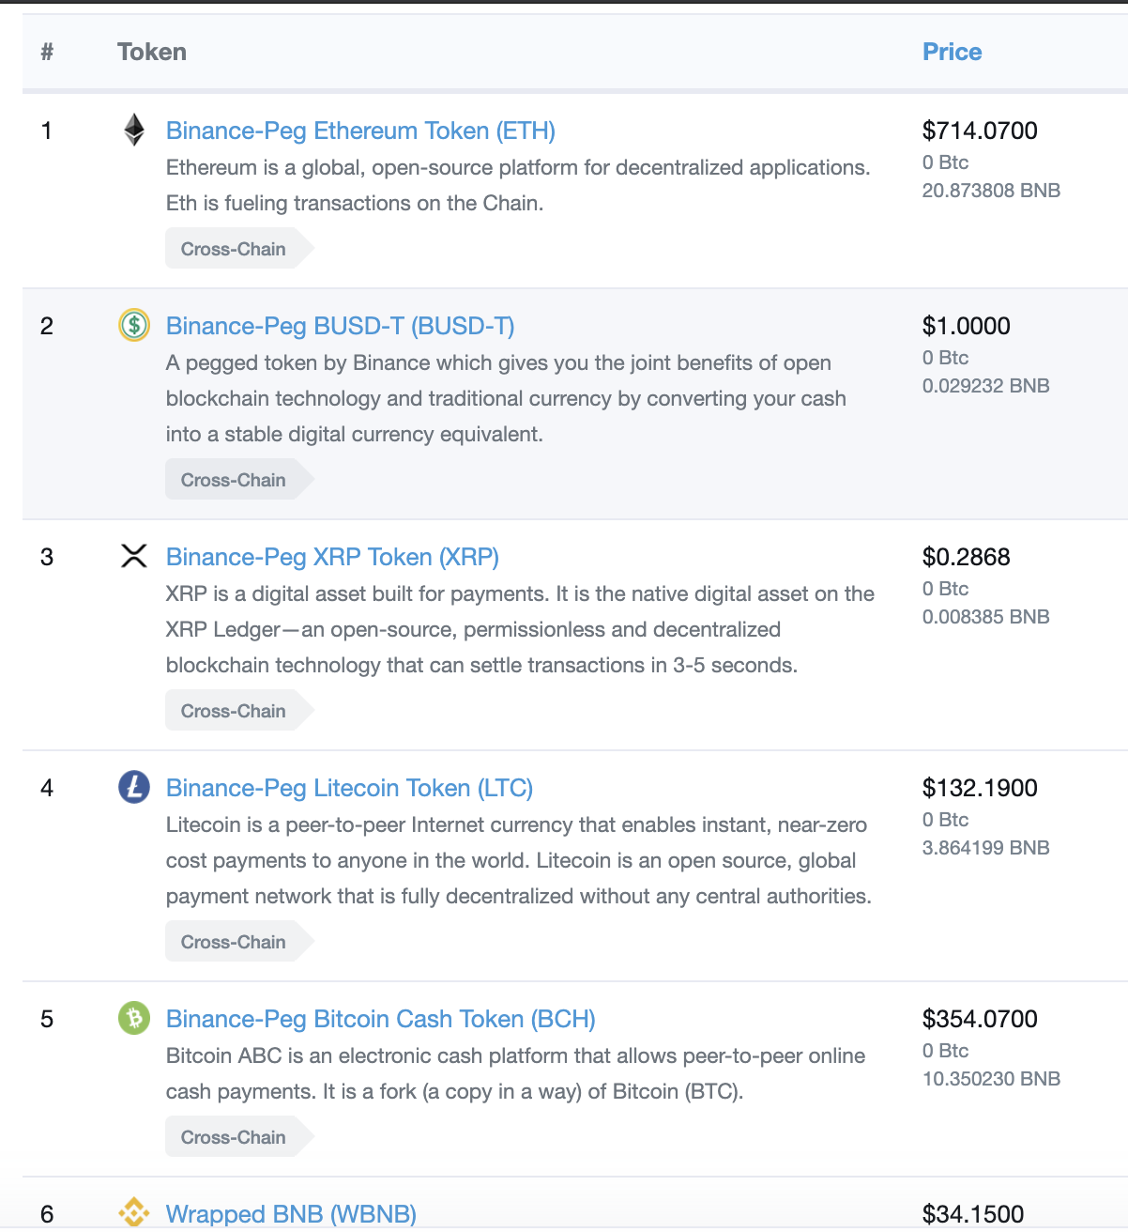Open Binance-Peg XRP Token (XRP) link
Viewport: 1128px width, 1232px height.
coord(332,557)
